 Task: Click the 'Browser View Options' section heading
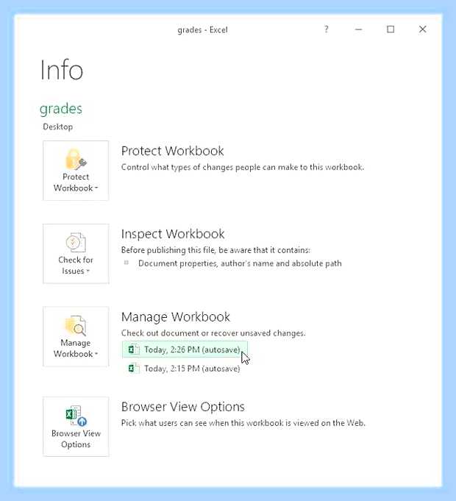tap(183, 407)
